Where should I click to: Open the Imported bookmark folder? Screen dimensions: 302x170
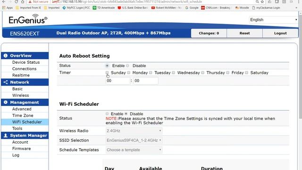51,8
